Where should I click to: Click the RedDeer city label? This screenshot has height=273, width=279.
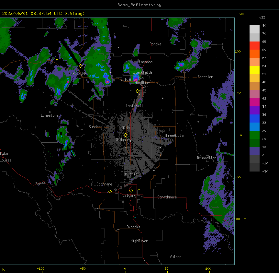142,83
